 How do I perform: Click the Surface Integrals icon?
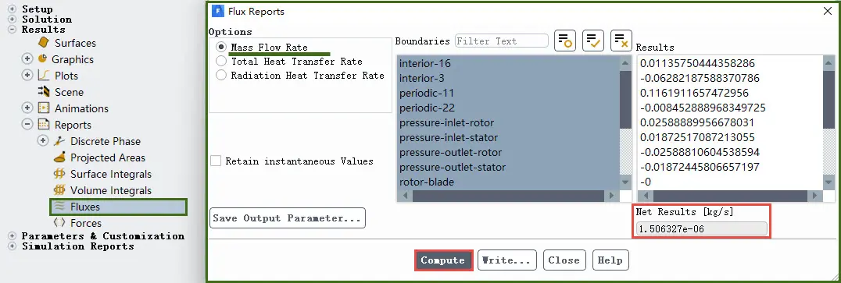59,174
